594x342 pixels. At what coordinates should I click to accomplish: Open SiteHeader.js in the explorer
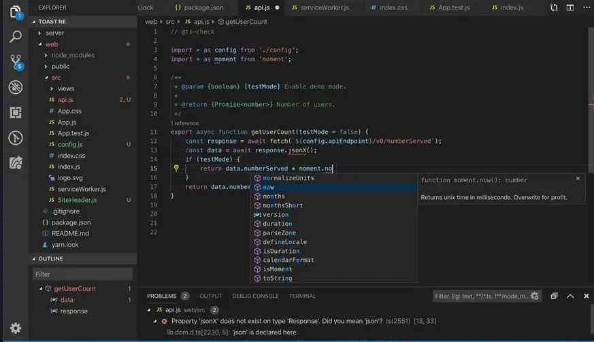point(78,200)
